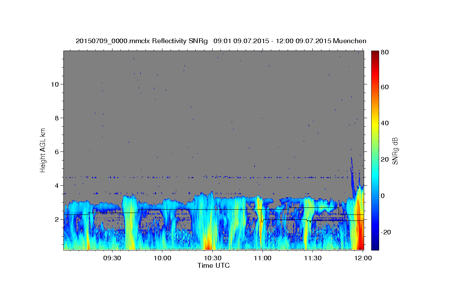
Task: Click the height tick label 8
Action: click(57, 118)
